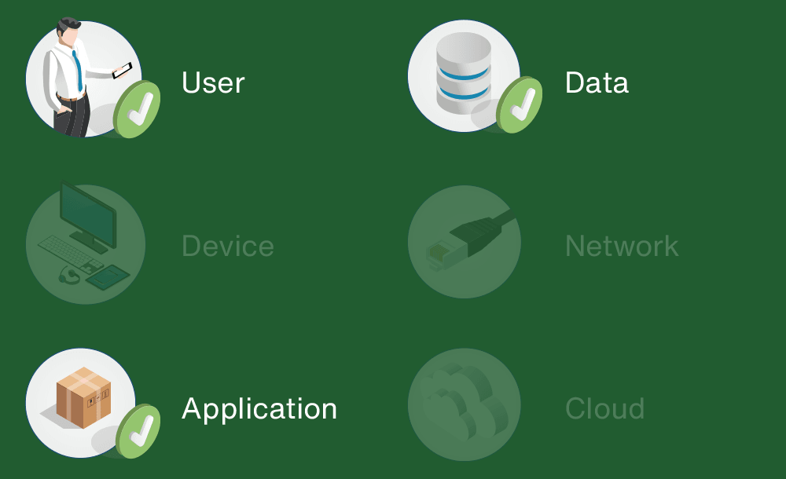Toggle the green checkmark on Data
The width and height of the screenshot is (786, 479).
click(520, 104)
